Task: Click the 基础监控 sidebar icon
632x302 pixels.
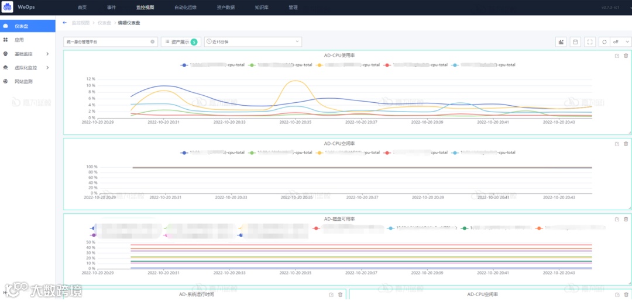Action: [x=5, y=54]
